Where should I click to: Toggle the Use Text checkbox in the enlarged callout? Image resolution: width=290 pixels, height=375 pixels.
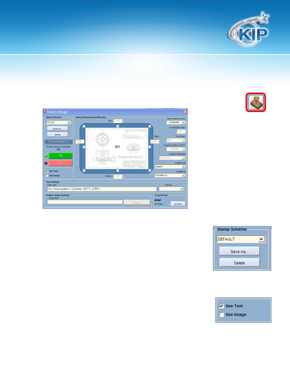click(222, 306)
